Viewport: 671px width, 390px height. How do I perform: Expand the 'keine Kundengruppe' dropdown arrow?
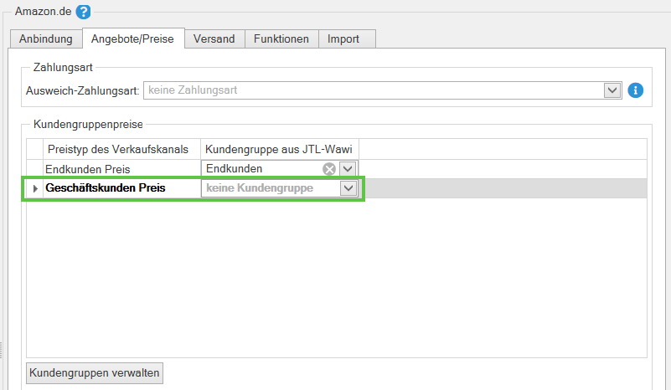tap(348, 189)
